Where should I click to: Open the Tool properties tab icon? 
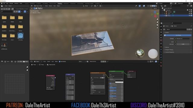coord(161,26)
